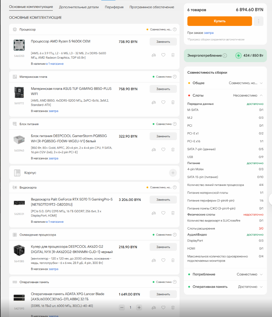The image size is (272, 317).
Task: Open the three-dots menu next to Купить
Action: coord(259,21)
